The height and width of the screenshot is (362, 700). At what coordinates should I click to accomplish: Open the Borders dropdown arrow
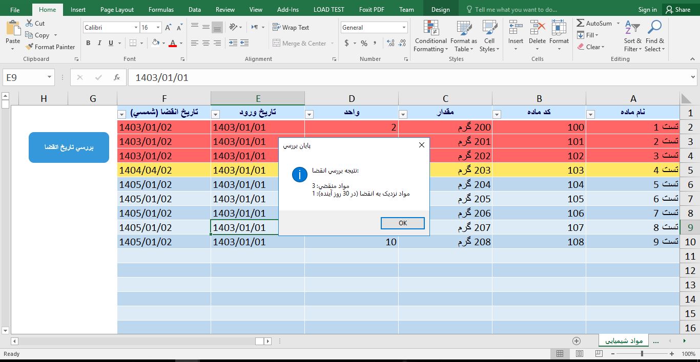(142, 43)
